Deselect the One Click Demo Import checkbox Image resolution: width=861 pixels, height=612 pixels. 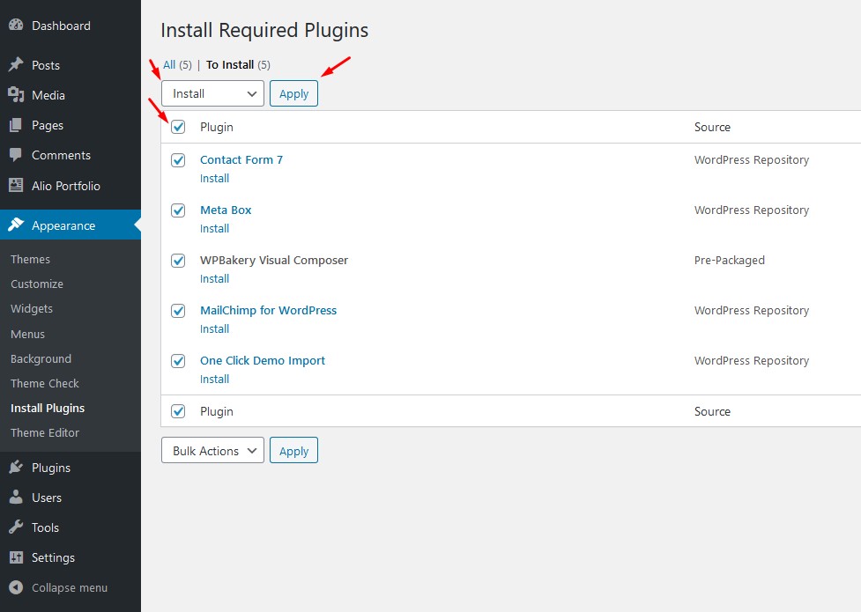click(178, 361)
